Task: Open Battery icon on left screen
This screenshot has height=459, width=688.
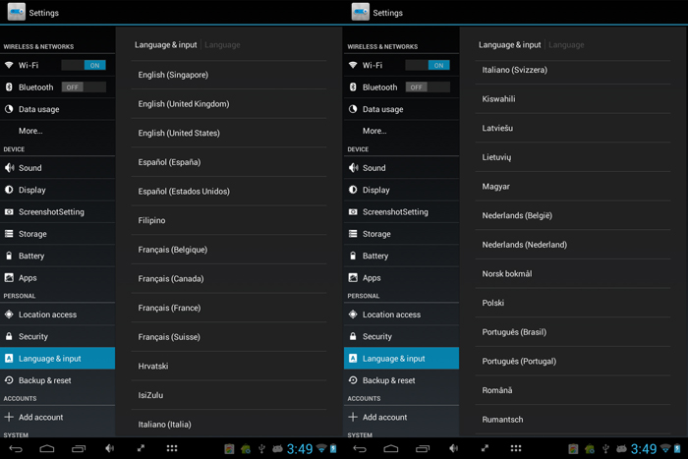Action: (9, 256)
